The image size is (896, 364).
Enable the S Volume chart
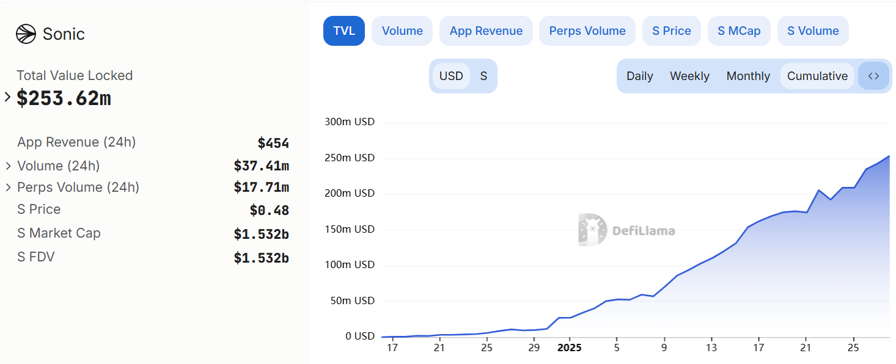tap(813, 31)
